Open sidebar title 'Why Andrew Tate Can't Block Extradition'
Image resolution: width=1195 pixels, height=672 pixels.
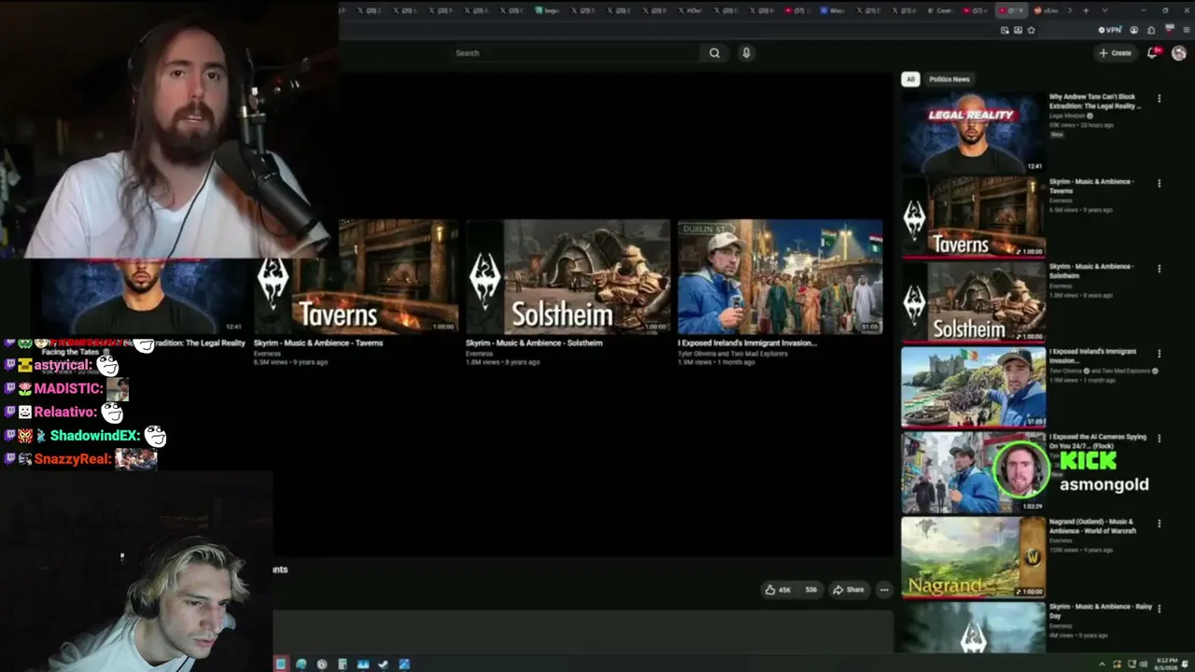point(1095,101)
